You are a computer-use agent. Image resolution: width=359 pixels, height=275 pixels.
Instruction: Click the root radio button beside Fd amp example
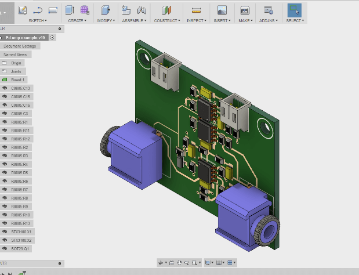point(52,37)
